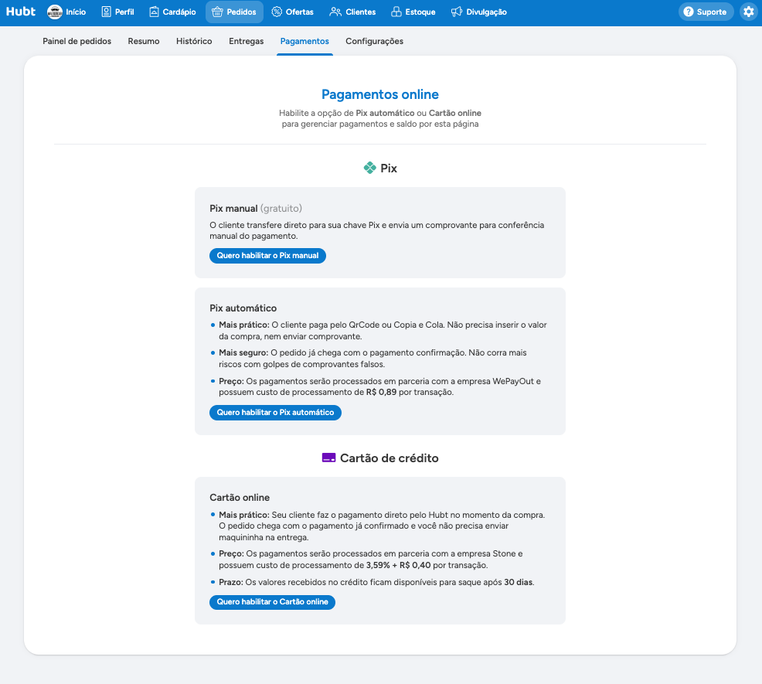762x684 pixels.
Task: Open the Resumo tab
Action: [144, 41]
